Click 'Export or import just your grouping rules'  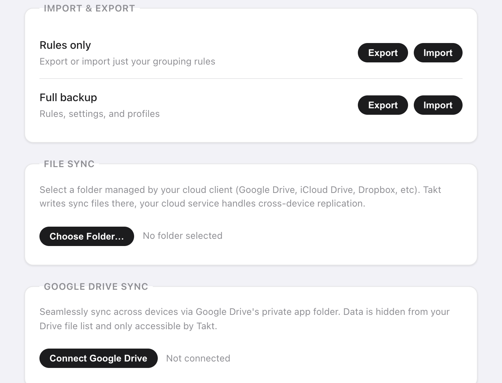pos(127,61)
